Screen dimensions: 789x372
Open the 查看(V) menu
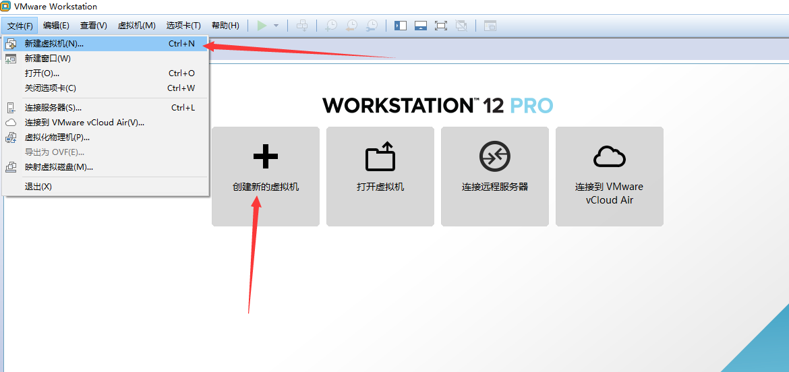[x=94, y=26]
